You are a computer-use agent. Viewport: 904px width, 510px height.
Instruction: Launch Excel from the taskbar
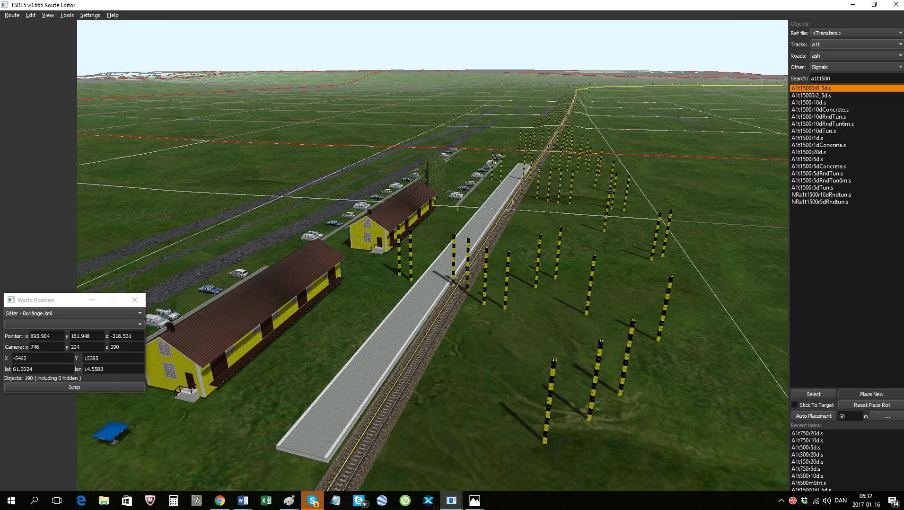(x=266, y=501)
